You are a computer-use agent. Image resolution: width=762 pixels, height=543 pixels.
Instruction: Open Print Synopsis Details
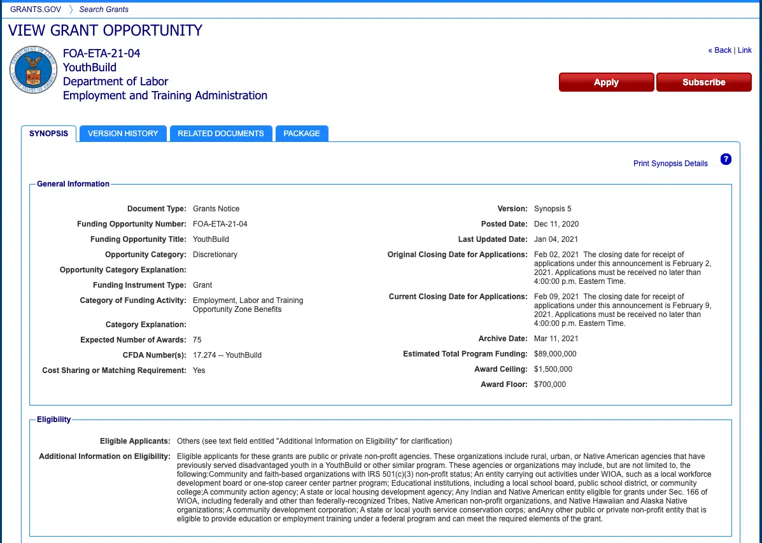pyautogui.click(x=670, y=164)
